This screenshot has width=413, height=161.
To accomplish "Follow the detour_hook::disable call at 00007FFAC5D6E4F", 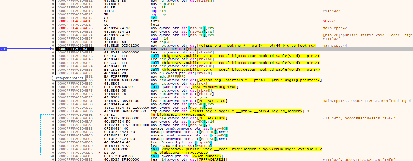I will pos(235,63).
